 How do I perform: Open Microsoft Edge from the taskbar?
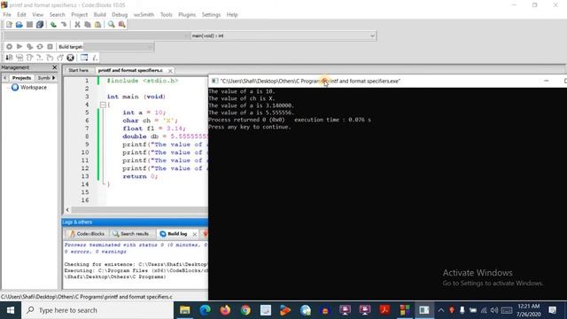tap(205, 310)
